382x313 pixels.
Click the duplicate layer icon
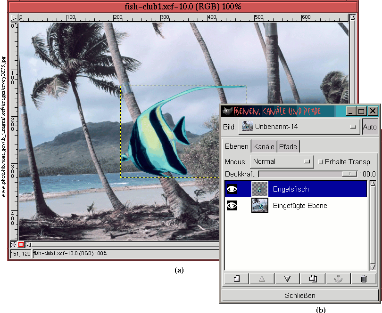(x=313, y=278)
